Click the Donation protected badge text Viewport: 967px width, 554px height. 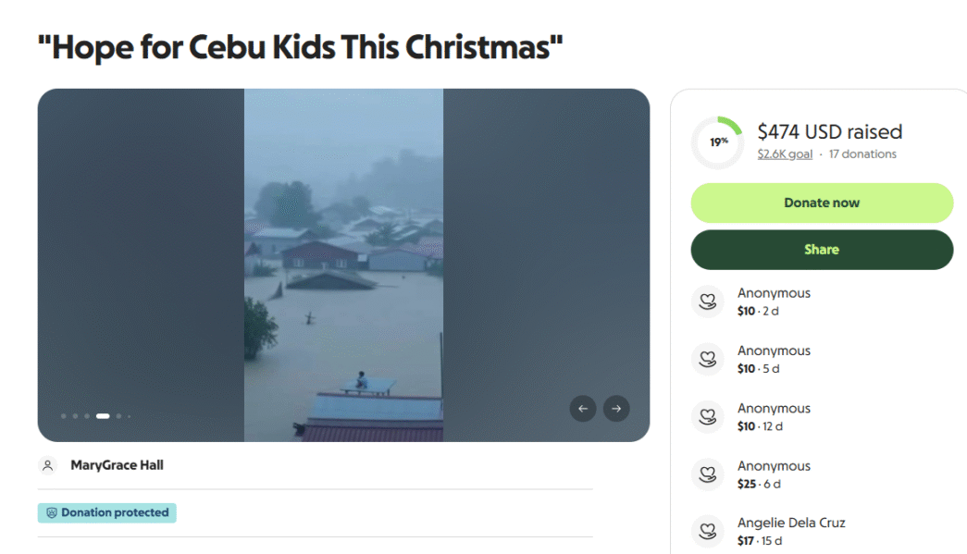[115, 512]
